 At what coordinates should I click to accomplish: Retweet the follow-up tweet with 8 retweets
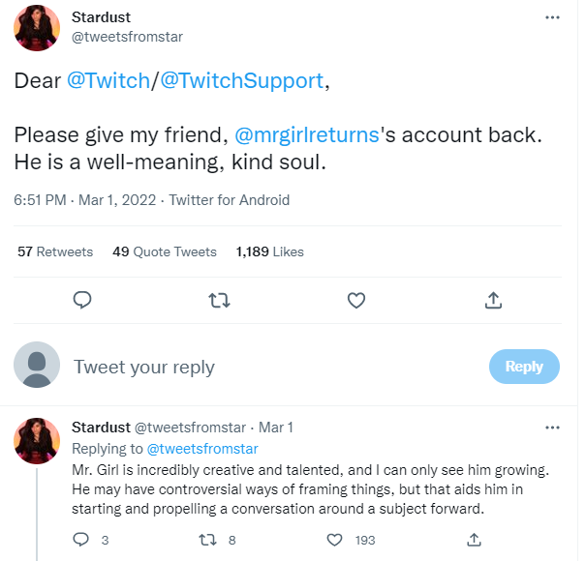coord(205,539)
